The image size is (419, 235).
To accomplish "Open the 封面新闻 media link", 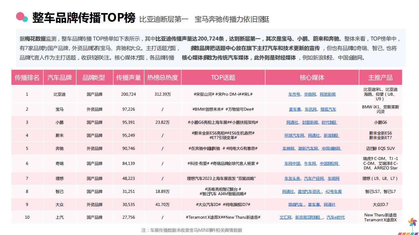I will pyautogui.click(x=310, y=122).
